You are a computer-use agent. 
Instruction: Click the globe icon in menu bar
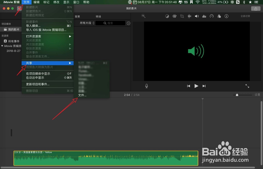click(130, 2)
